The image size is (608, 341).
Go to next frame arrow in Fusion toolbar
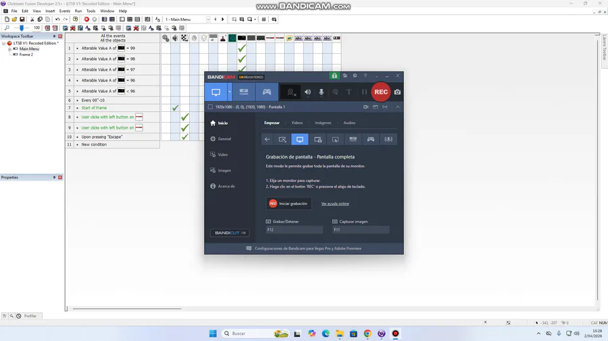tap(222, 20)
